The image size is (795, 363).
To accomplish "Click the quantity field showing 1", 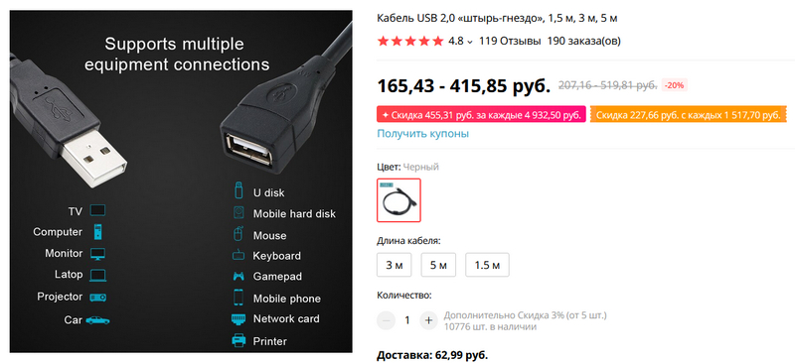I will [407, 320].
